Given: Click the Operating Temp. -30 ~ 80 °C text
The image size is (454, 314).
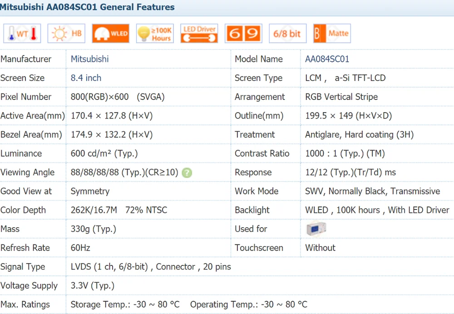Looking at the screenshot, I should click(x=249, y=304).
